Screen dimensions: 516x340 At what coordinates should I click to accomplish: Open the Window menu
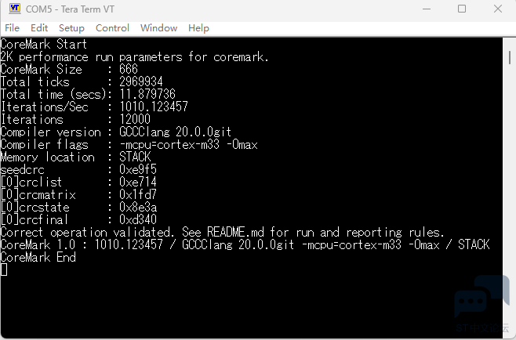(x=158, y=28)
